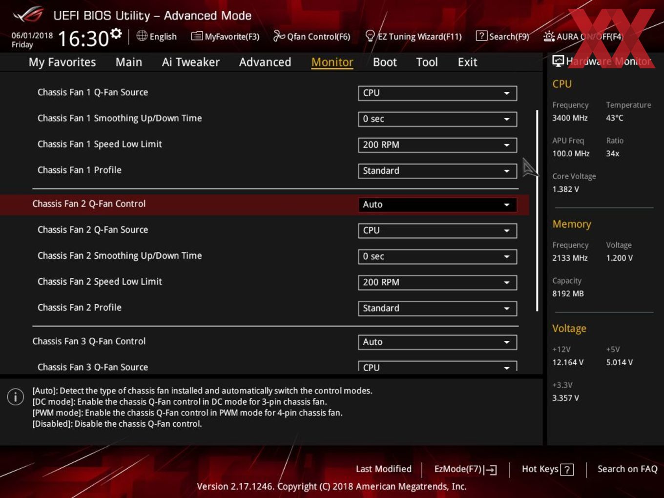Open Chassis Fan 3 Q-Fan Control dropdown
The width and height of the screenshot is (664, 498).
point(437,342)
